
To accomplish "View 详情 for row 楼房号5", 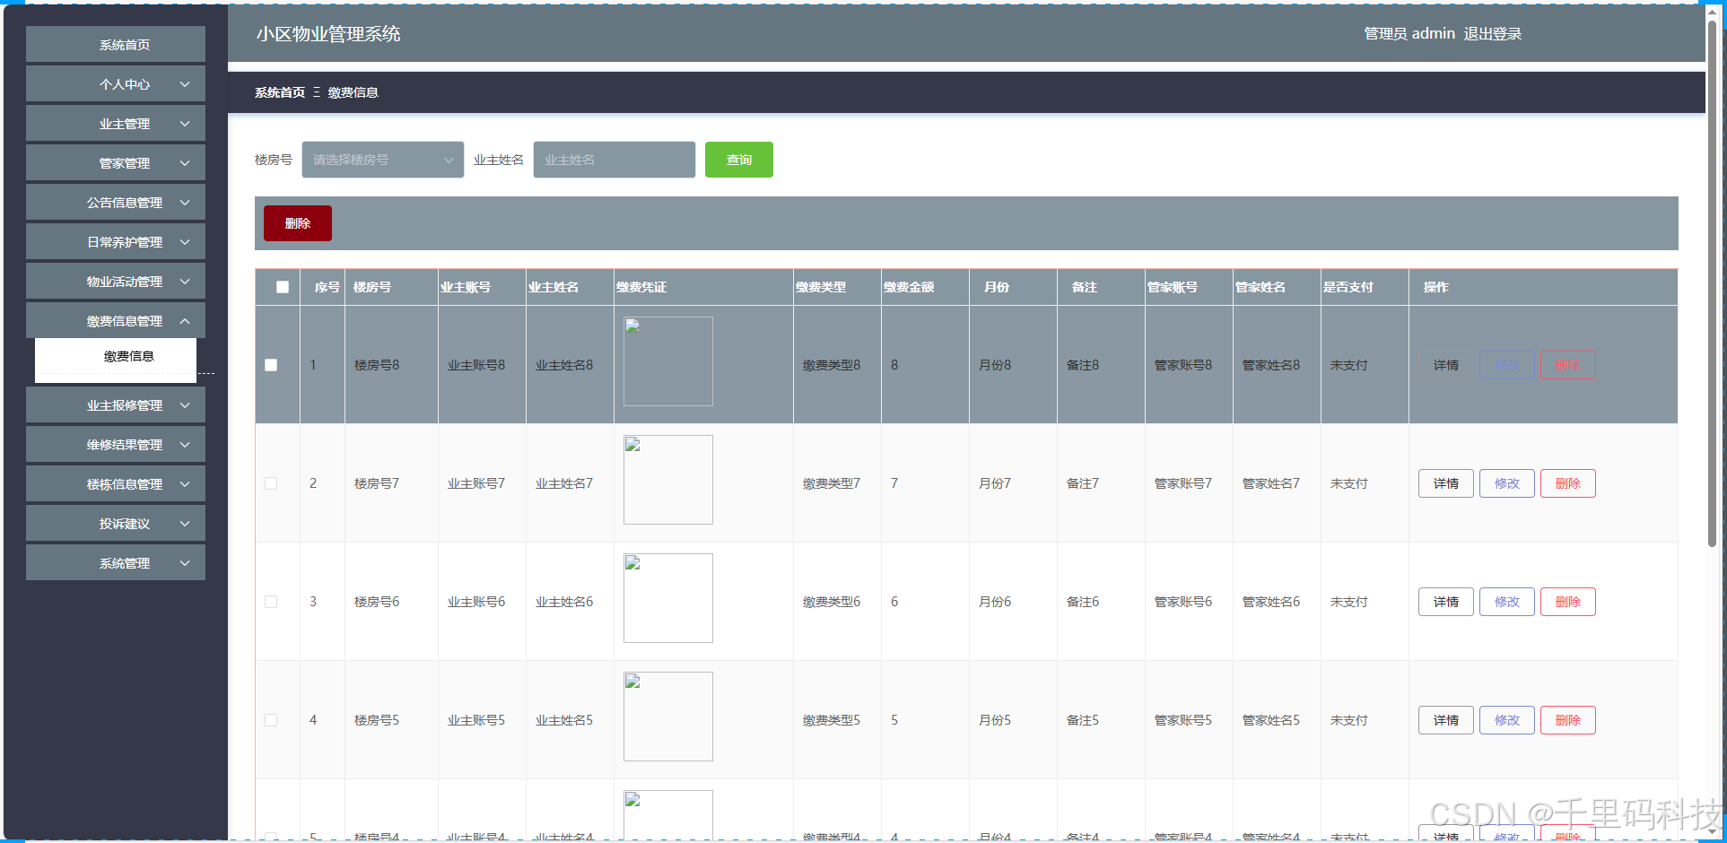I will tap(1446, 720).
